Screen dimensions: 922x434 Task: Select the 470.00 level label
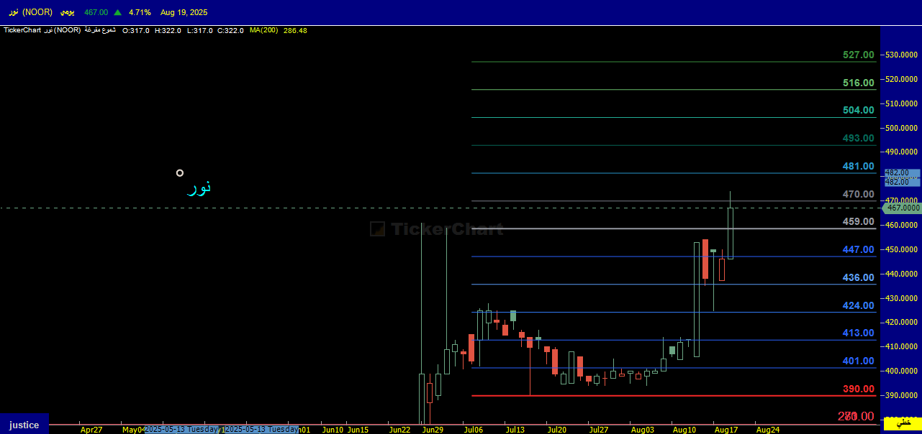click(859, 194)
